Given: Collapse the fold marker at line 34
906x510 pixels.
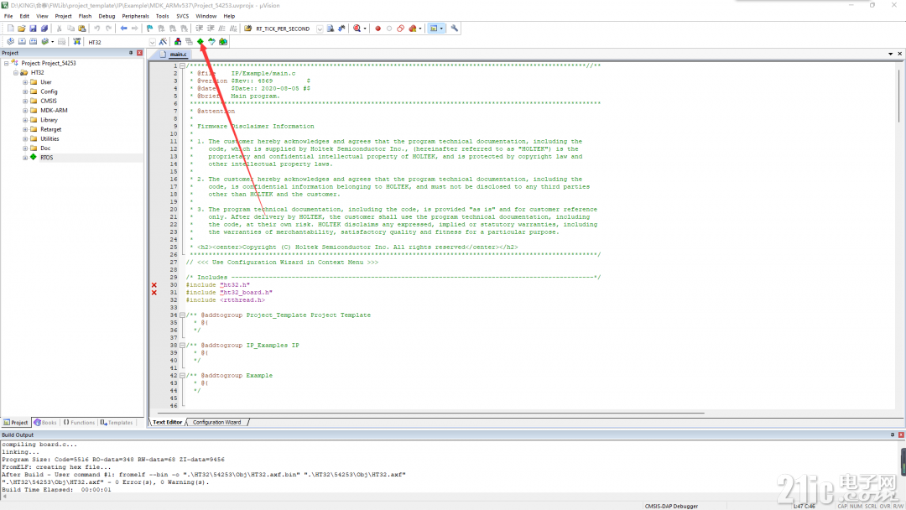Looking at the screenshot, I should (182, 315).
